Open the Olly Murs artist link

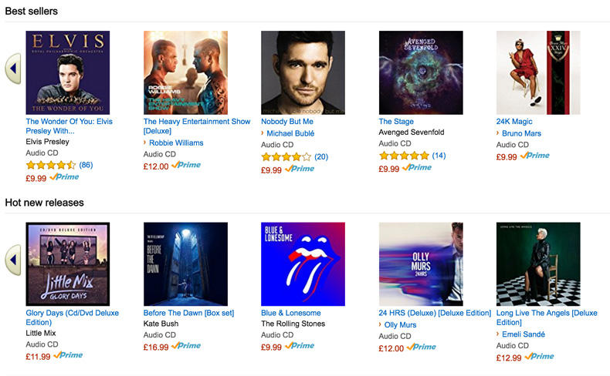(400, 325)
